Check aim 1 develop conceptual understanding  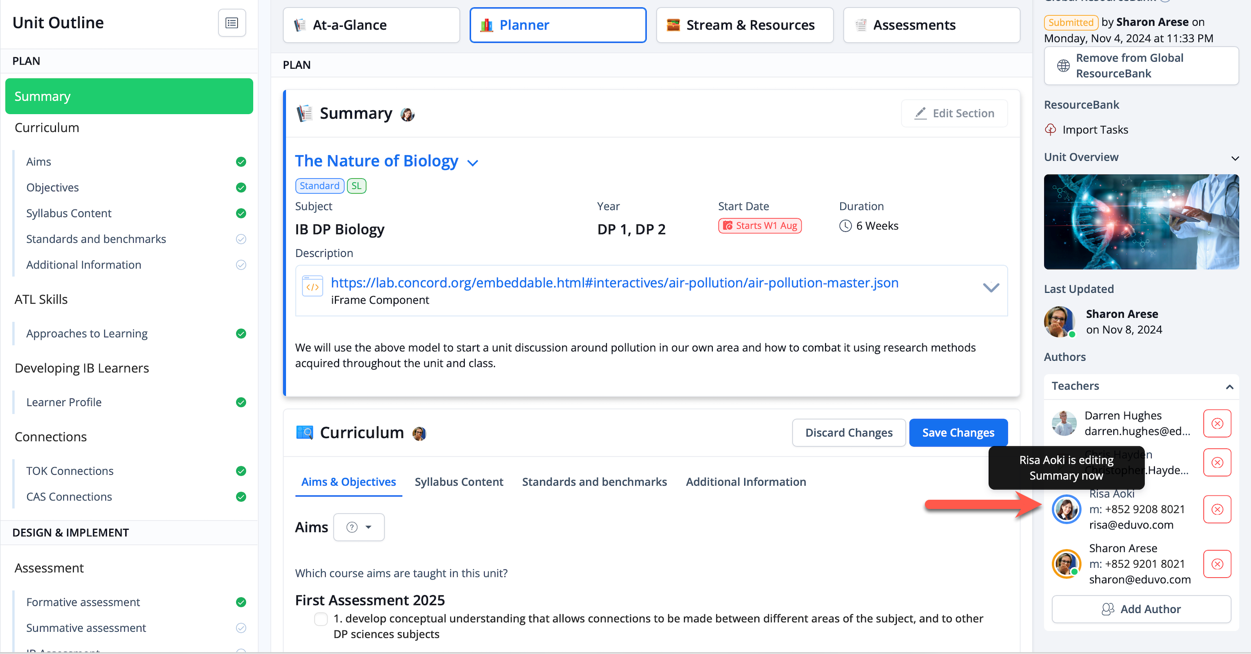(x=321, y=619)
